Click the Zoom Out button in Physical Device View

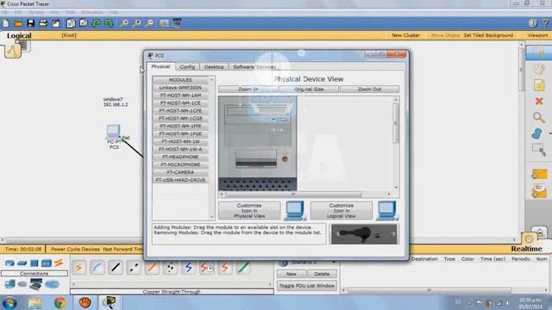369,90
